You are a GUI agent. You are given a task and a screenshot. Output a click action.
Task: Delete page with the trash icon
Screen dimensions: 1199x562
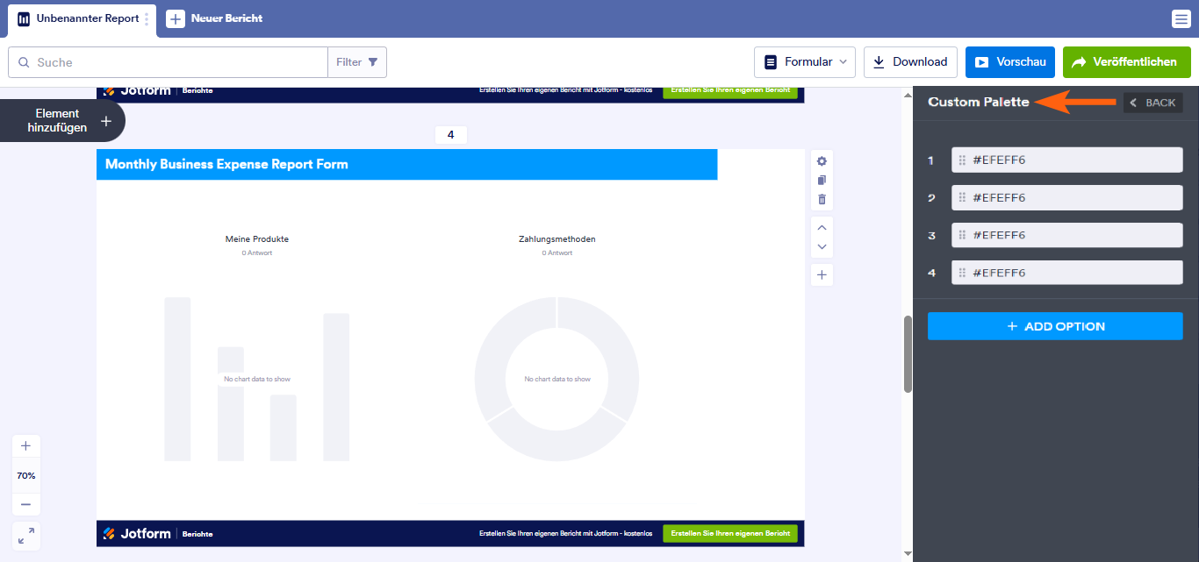coord(822,200)
